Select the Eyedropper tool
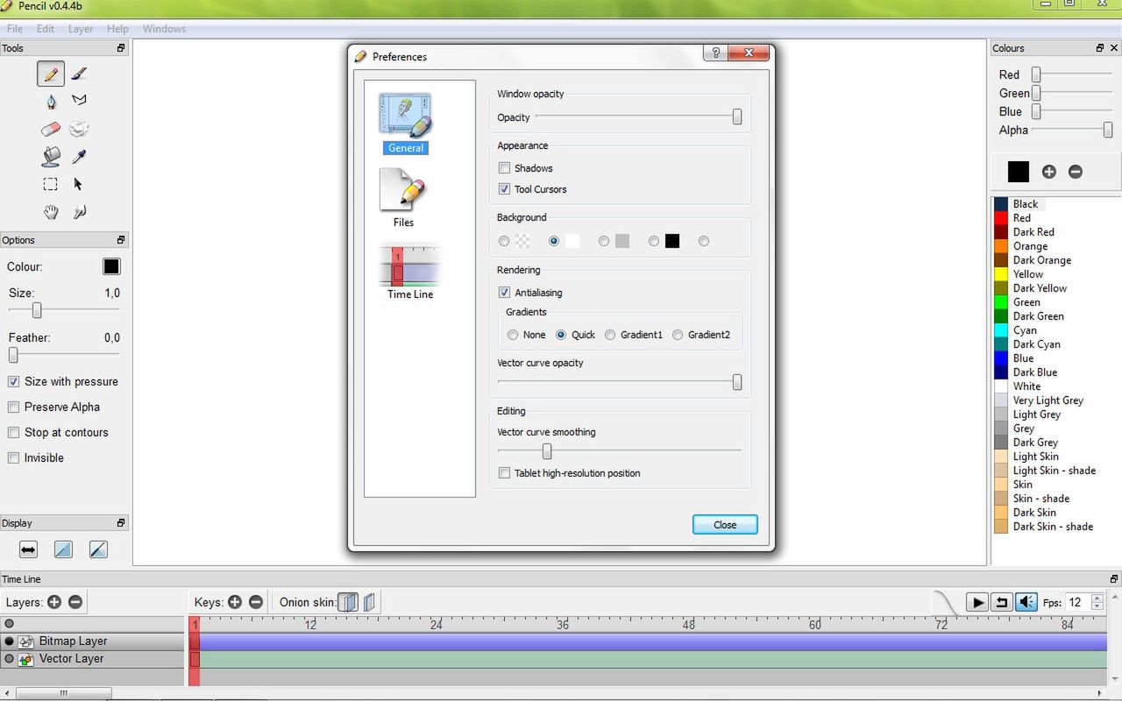 pyautogui.click(x=79, y=157)
